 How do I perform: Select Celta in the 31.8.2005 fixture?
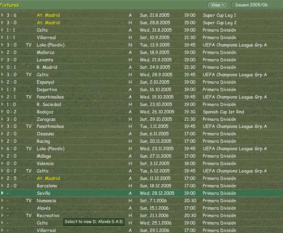click(42, 30)
